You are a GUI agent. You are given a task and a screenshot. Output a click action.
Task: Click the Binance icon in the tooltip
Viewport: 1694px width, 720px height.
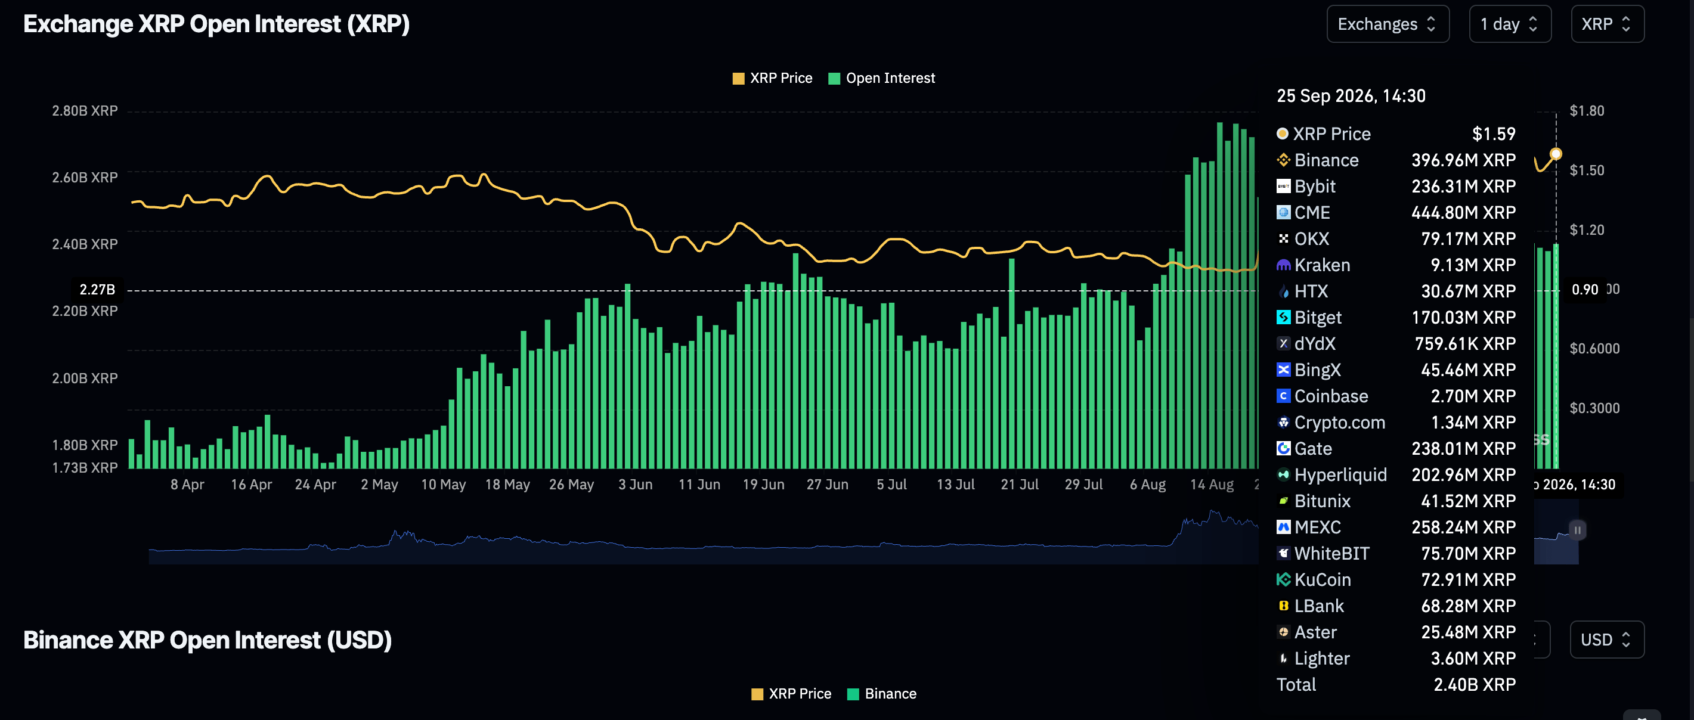[x=1283, y=160]
